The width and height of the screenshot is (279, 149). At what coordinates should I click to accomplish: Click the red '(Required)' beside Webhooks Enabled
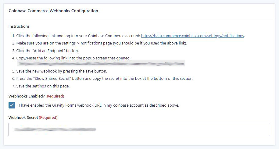point(55,96)
